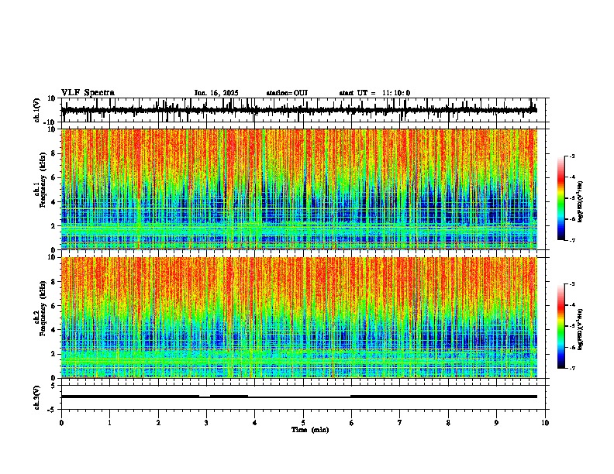Click the time axis tick label "1"
614x474 pixels.
(x=109, y=423)
